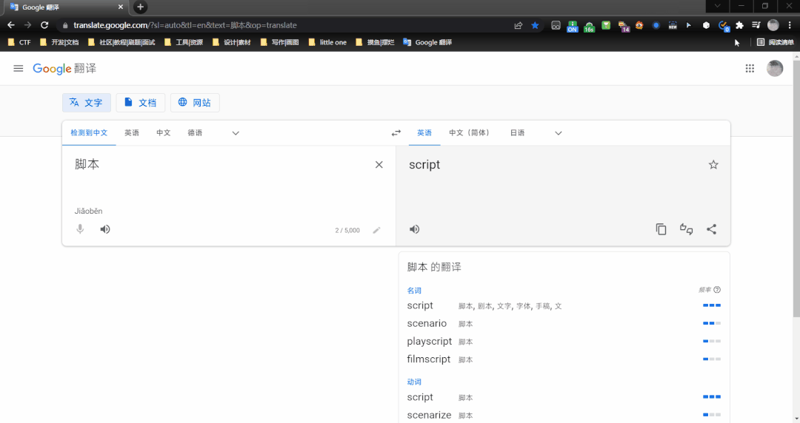
Task: Select the 文档 document translation mode
Action: 140,103
